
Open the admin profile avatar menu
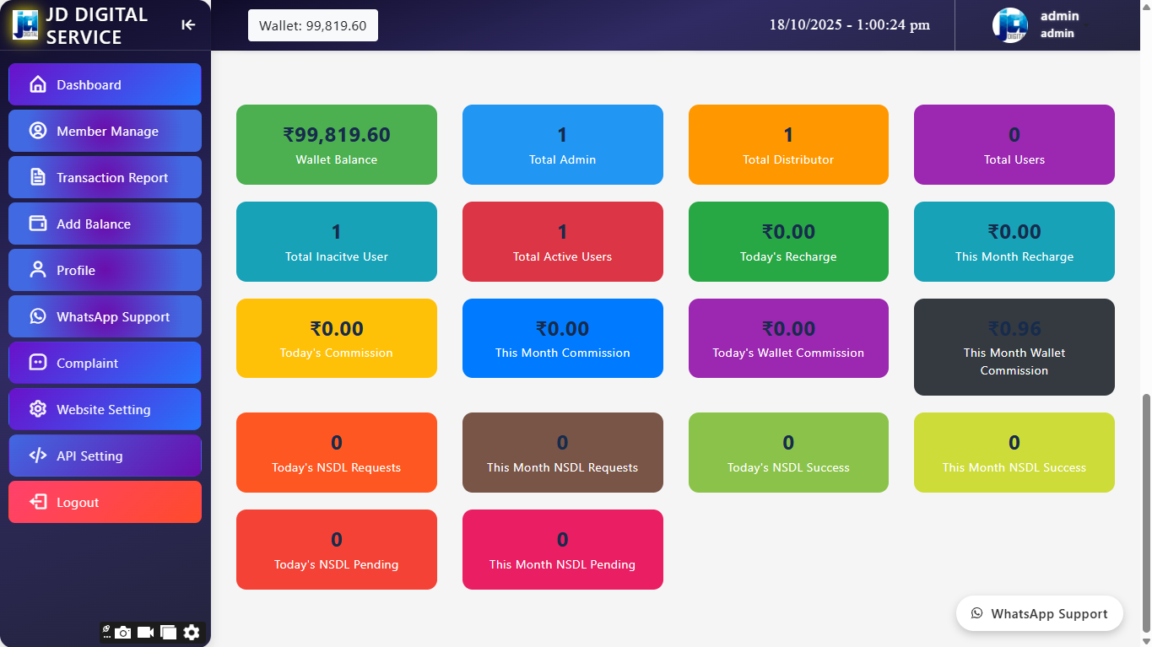pyautogui.click(x=1009, y=25)
